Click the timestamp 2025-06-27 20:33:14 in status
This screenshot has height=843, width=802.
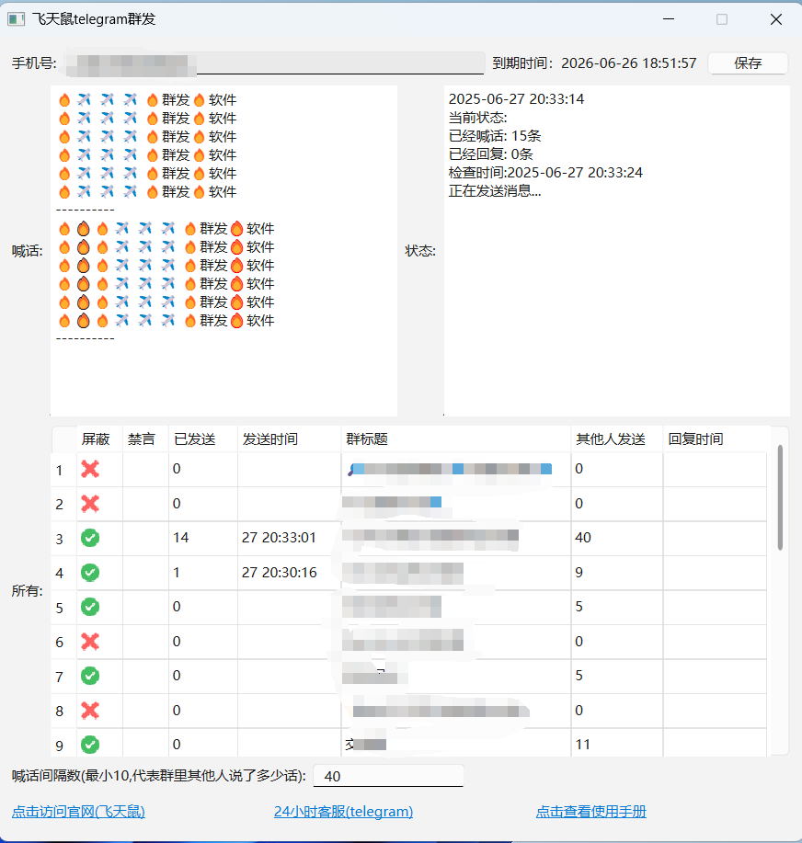tap(516, 99)
